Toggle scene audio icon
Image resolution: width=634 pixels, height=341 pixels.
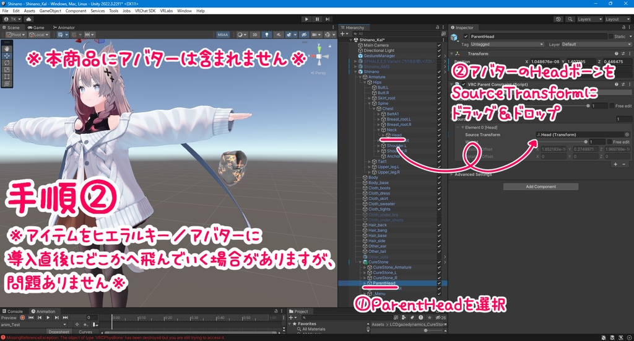tap(278, 35)
